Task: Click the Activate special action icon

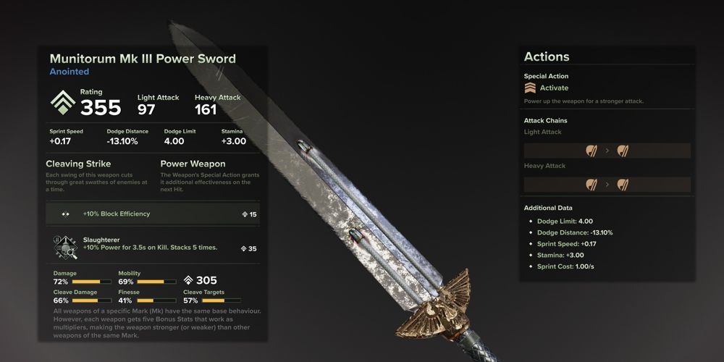Action: (530, 88)
